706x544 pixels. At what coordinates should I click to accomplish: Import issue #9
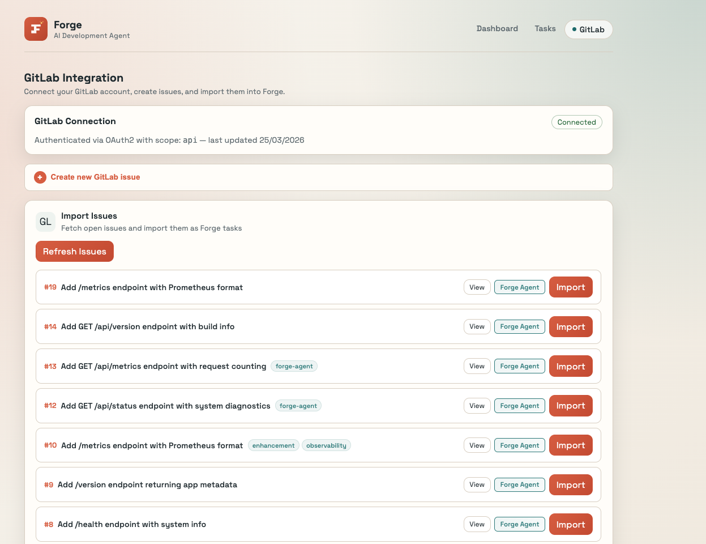[571, 485]
